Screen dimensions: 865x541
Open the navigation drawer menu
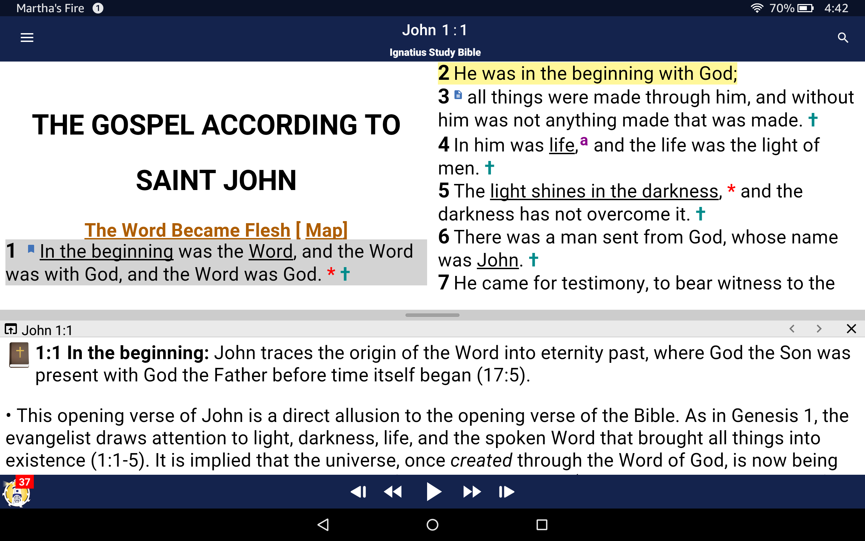[27, 38]
